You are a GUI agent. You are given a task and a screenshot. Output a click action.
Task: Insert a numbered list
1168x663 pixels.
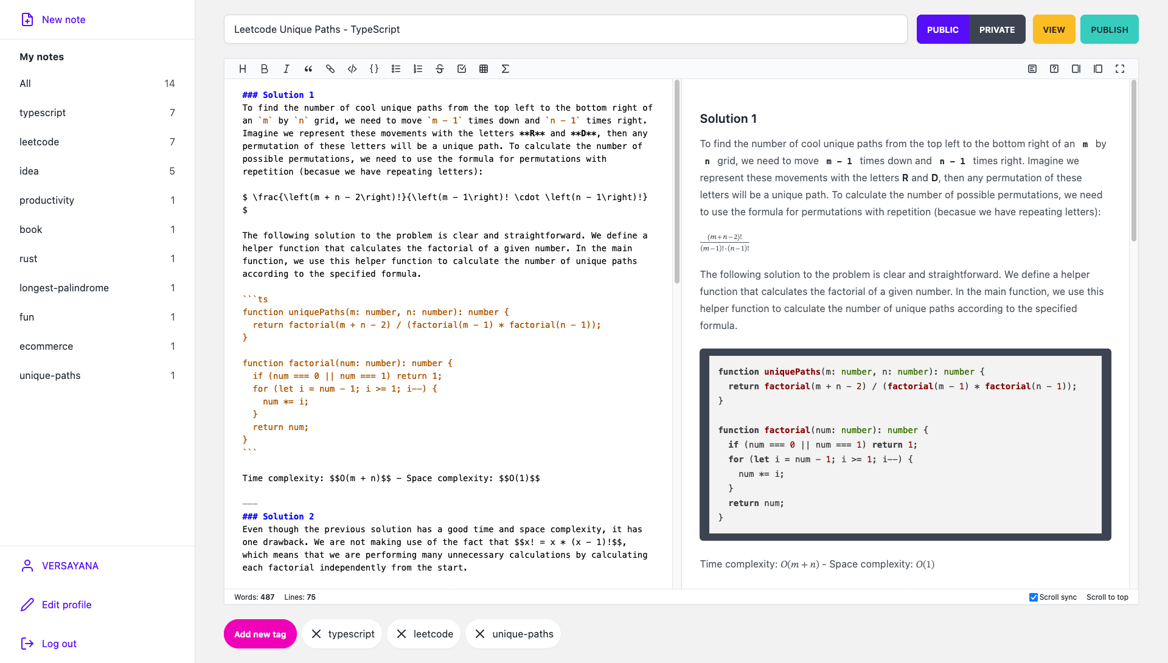(418, 69)
